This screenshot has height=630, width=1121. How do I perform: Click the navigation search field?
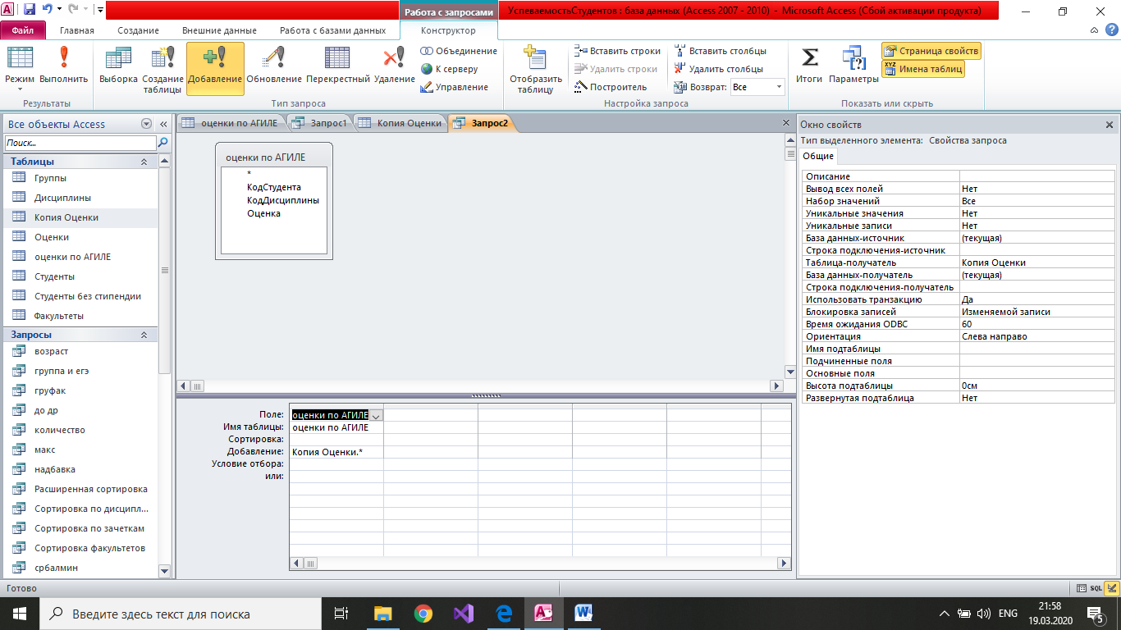[80, 143]
